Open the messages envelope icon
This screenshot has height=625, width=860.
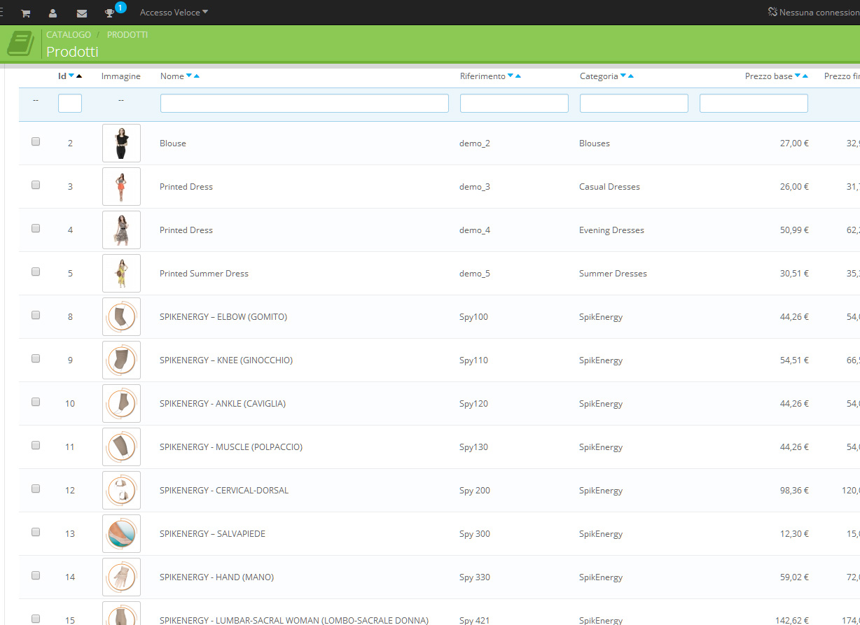[82, 13]
